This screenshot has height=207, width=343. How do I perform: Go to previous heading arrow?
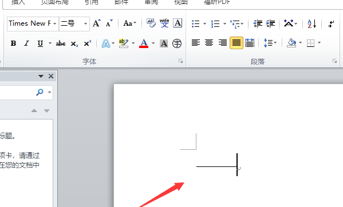[x=34, y=111]
